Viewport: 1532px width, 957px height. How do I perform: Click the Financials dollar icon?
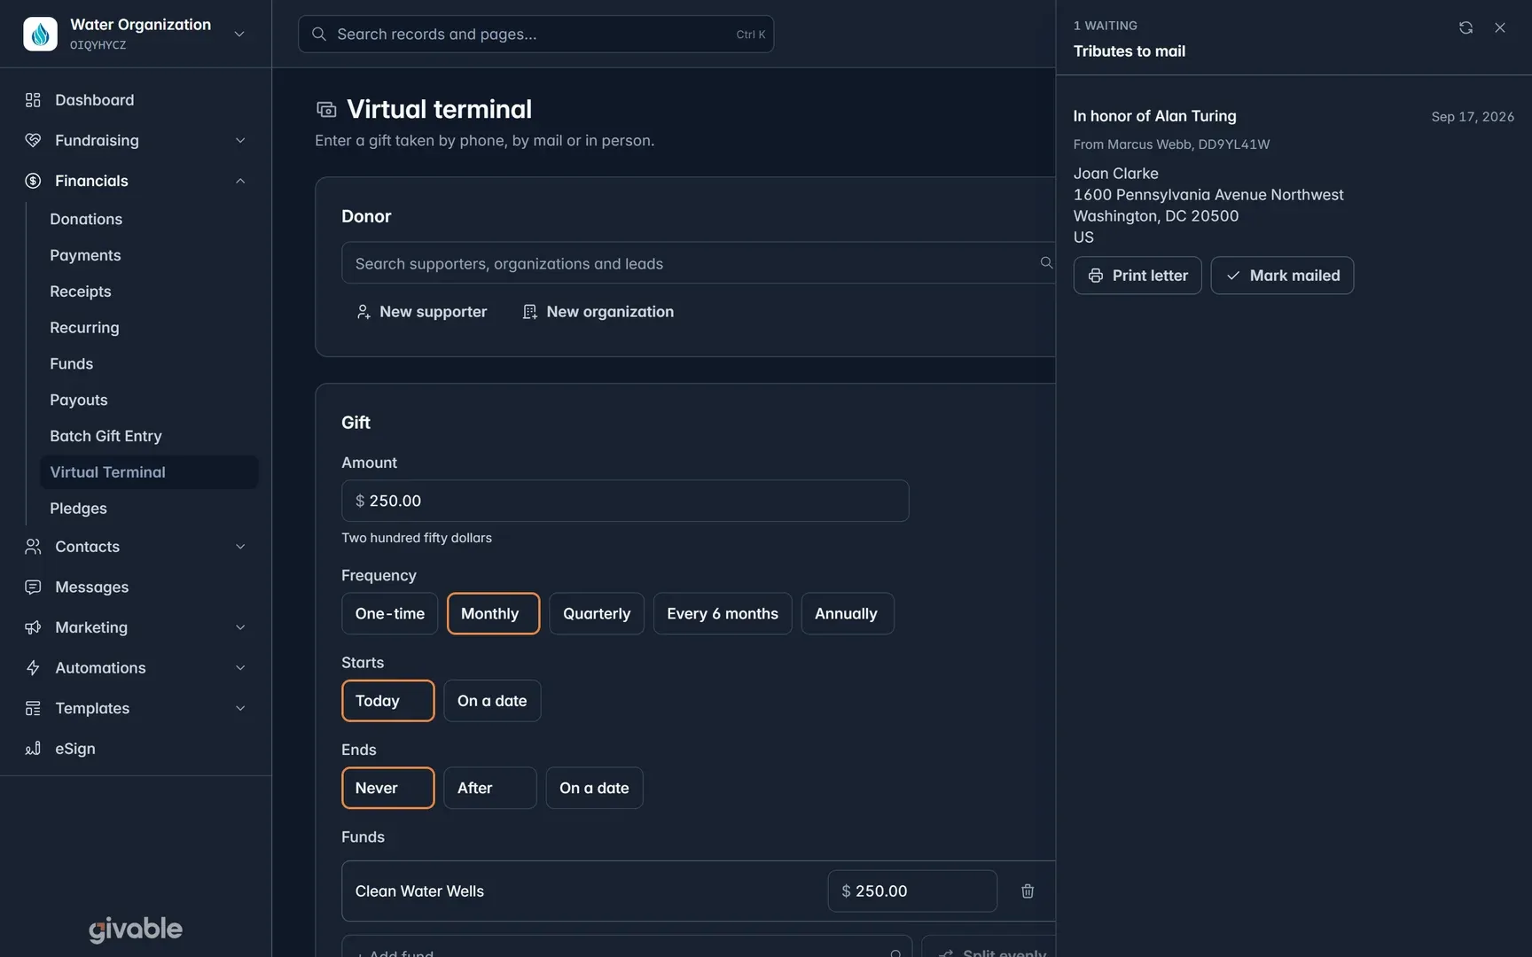pos(33,181)
